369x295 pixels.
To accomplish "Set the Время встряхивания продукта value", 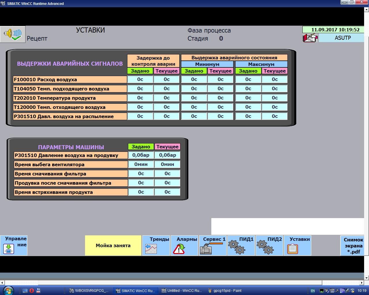I will pos(141,192).
